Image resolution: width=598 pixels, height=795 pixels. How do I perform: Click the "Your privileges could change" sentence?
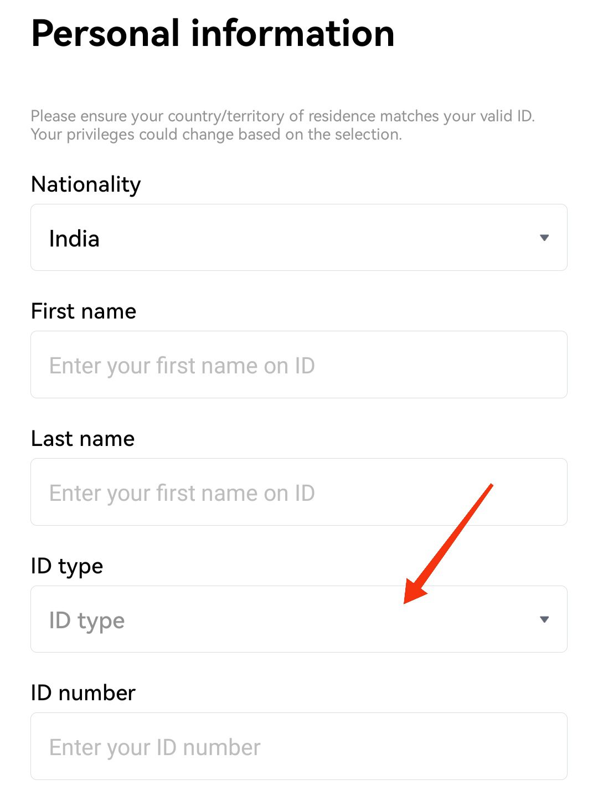tap(216, 135)
